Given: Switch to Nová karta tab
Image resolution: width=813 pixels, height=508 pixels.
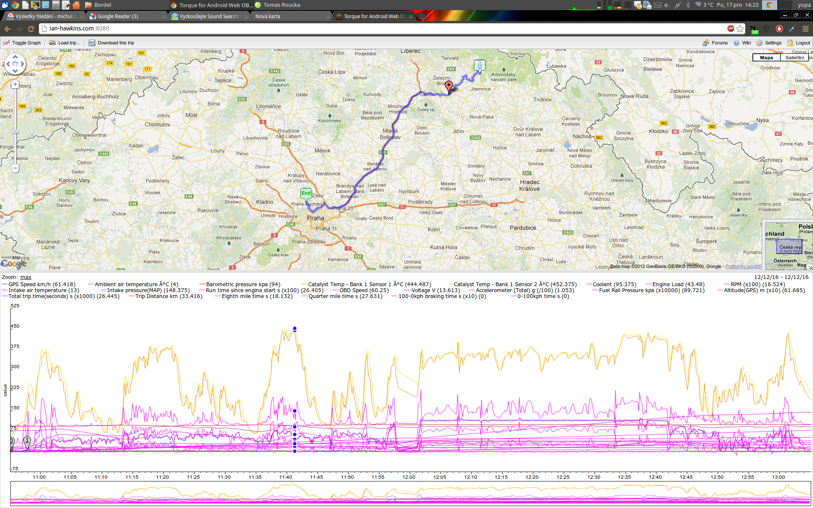Looking at the screenshot, I should coord(291,17).
